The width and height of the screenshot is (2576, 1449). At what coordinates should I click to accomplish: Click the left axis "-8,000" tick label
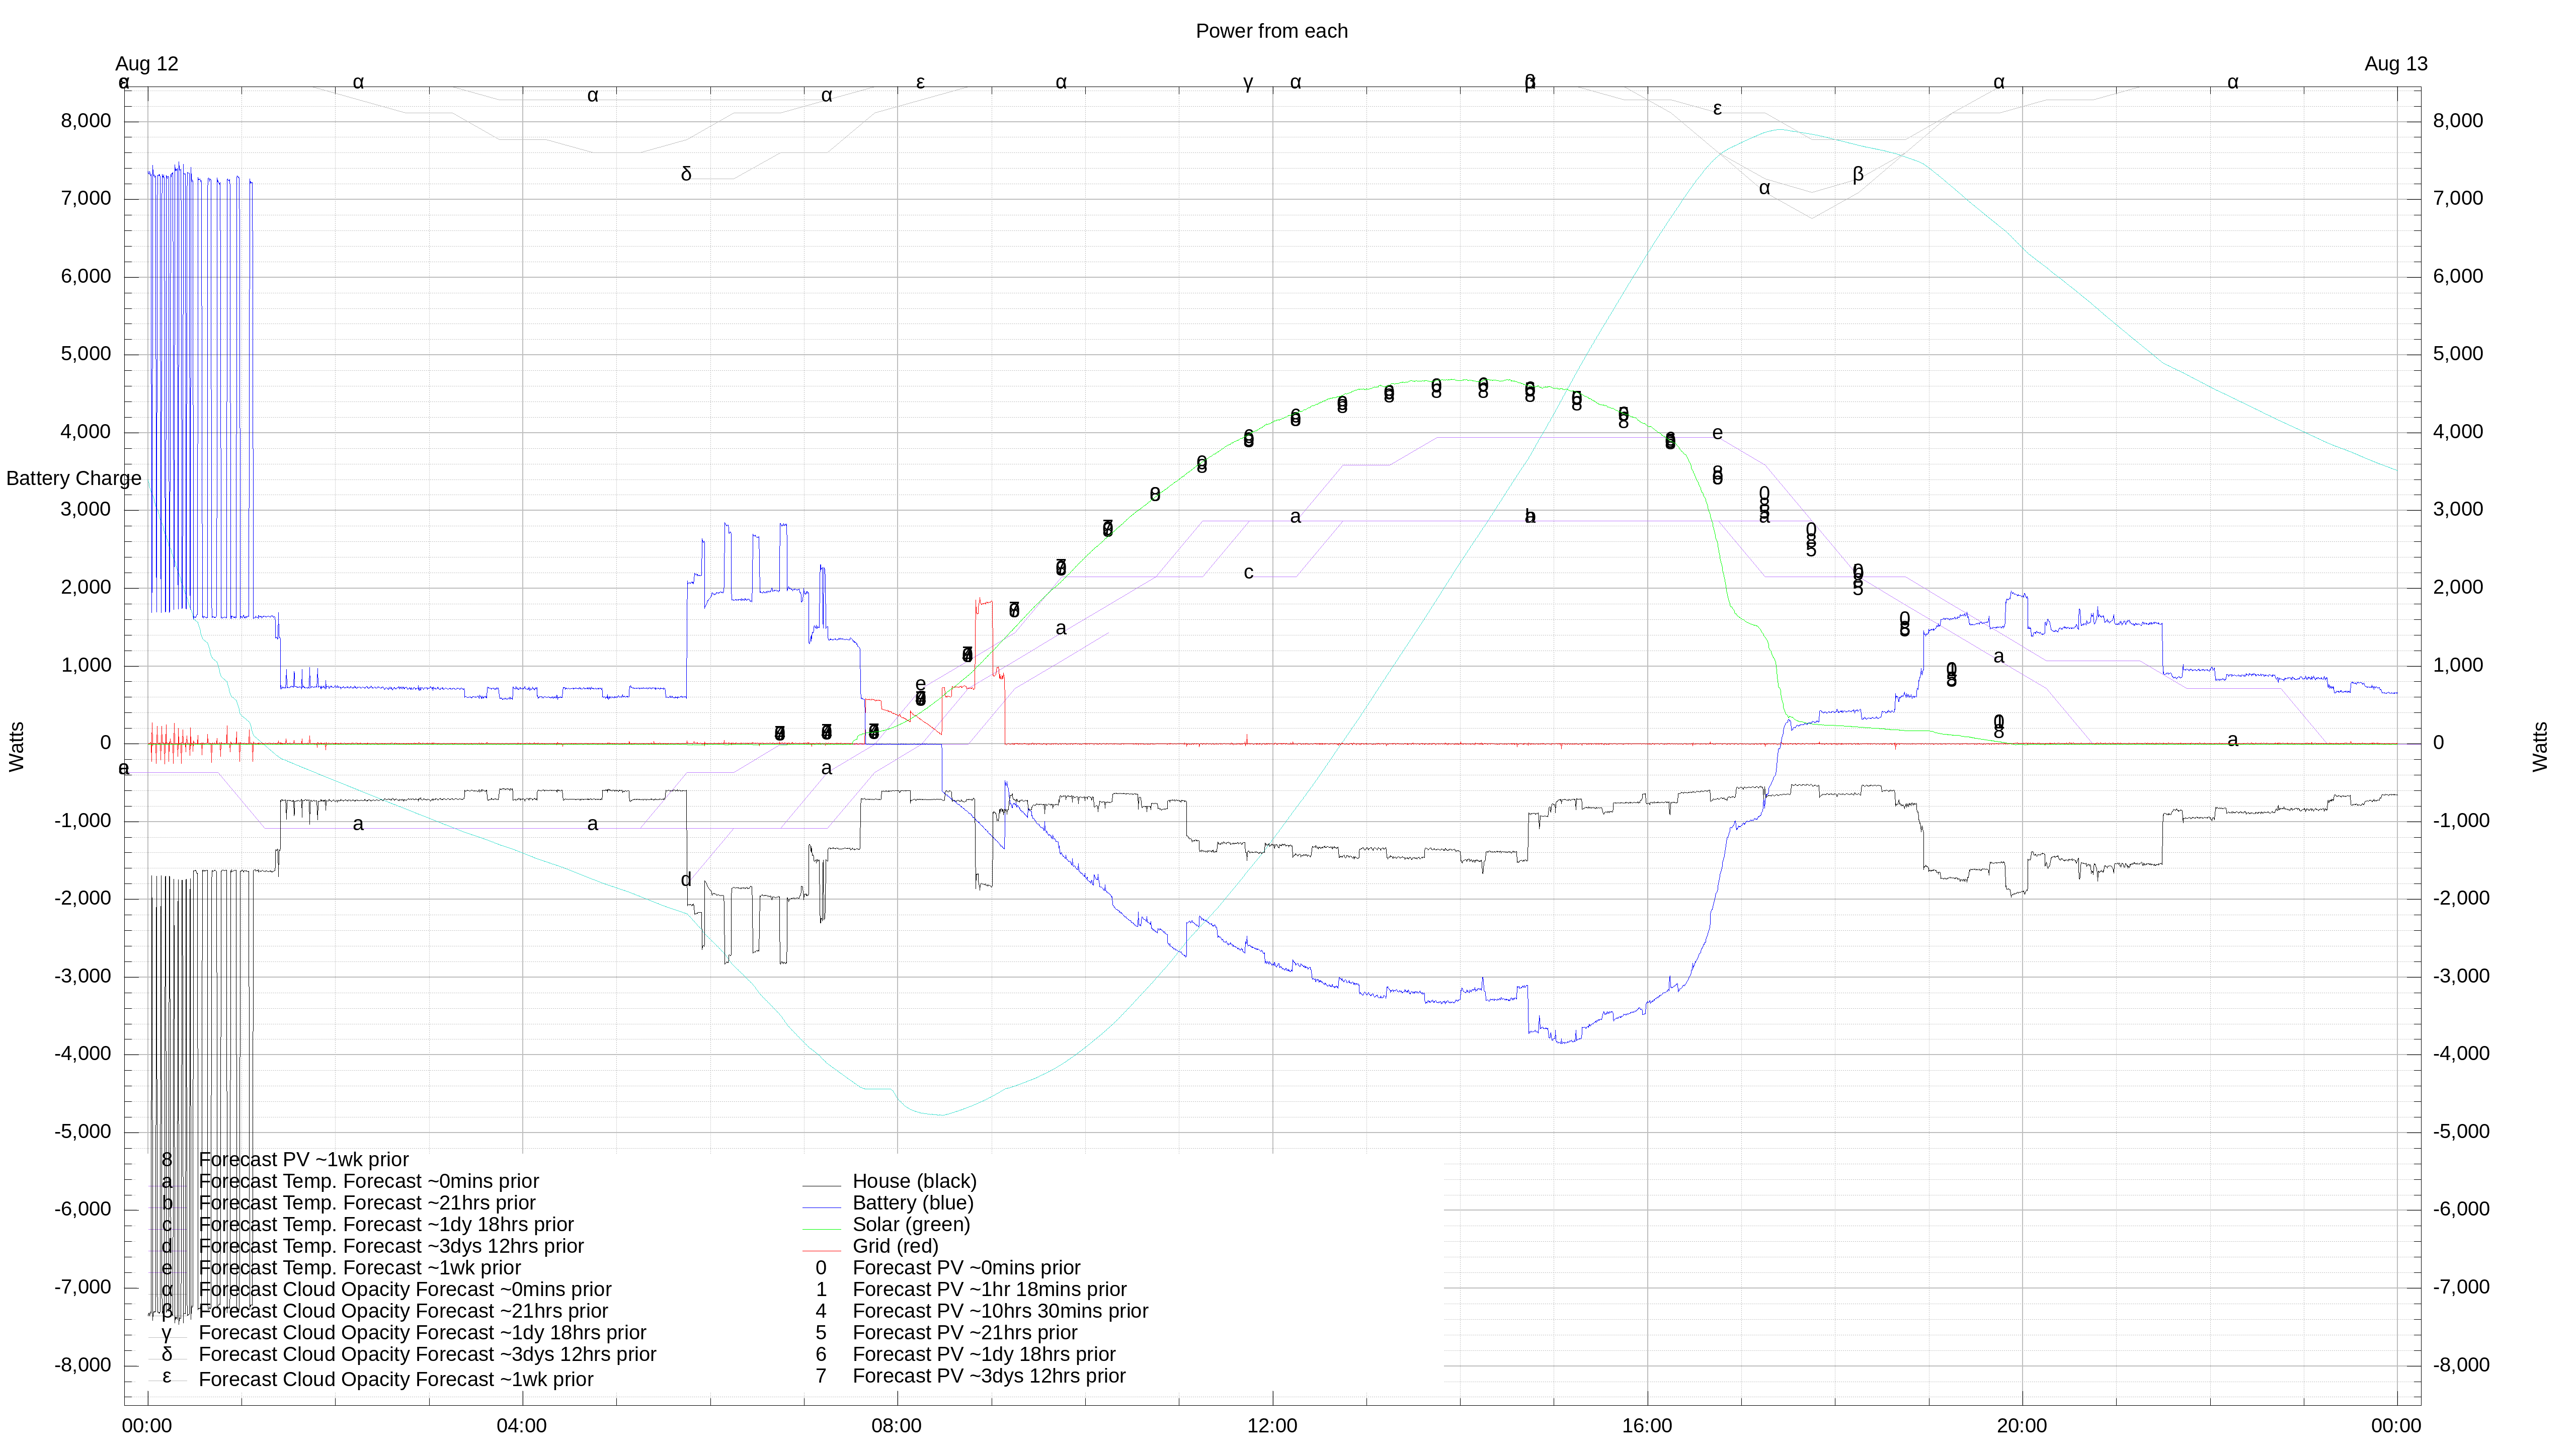[83, 1365]
